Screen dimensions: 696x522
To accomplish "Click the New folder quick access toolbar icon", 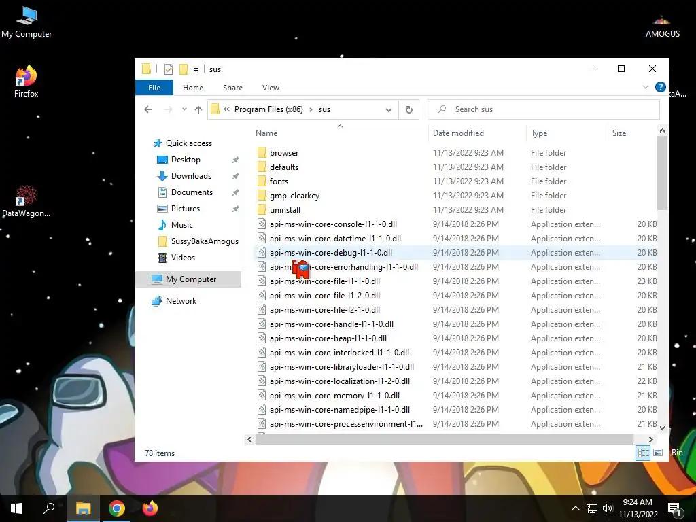I will tap(184, 69).
